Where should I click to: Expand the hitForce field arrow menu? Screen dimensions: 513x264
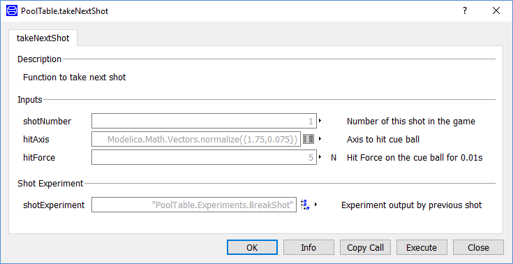[x=320, y=158]
